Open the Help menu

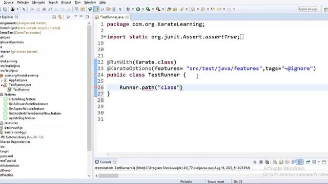(102, 2)
